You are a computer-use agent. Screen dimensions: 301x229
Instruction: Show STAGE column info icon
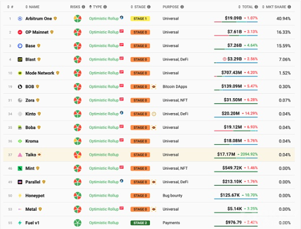coord(149,7)
